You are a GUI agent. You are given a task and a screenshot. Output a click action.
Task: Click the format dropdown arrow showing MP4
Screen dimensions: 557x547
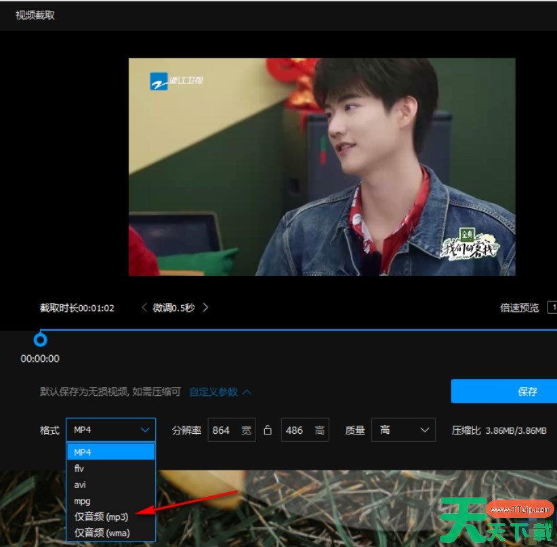tap(144, 430)
